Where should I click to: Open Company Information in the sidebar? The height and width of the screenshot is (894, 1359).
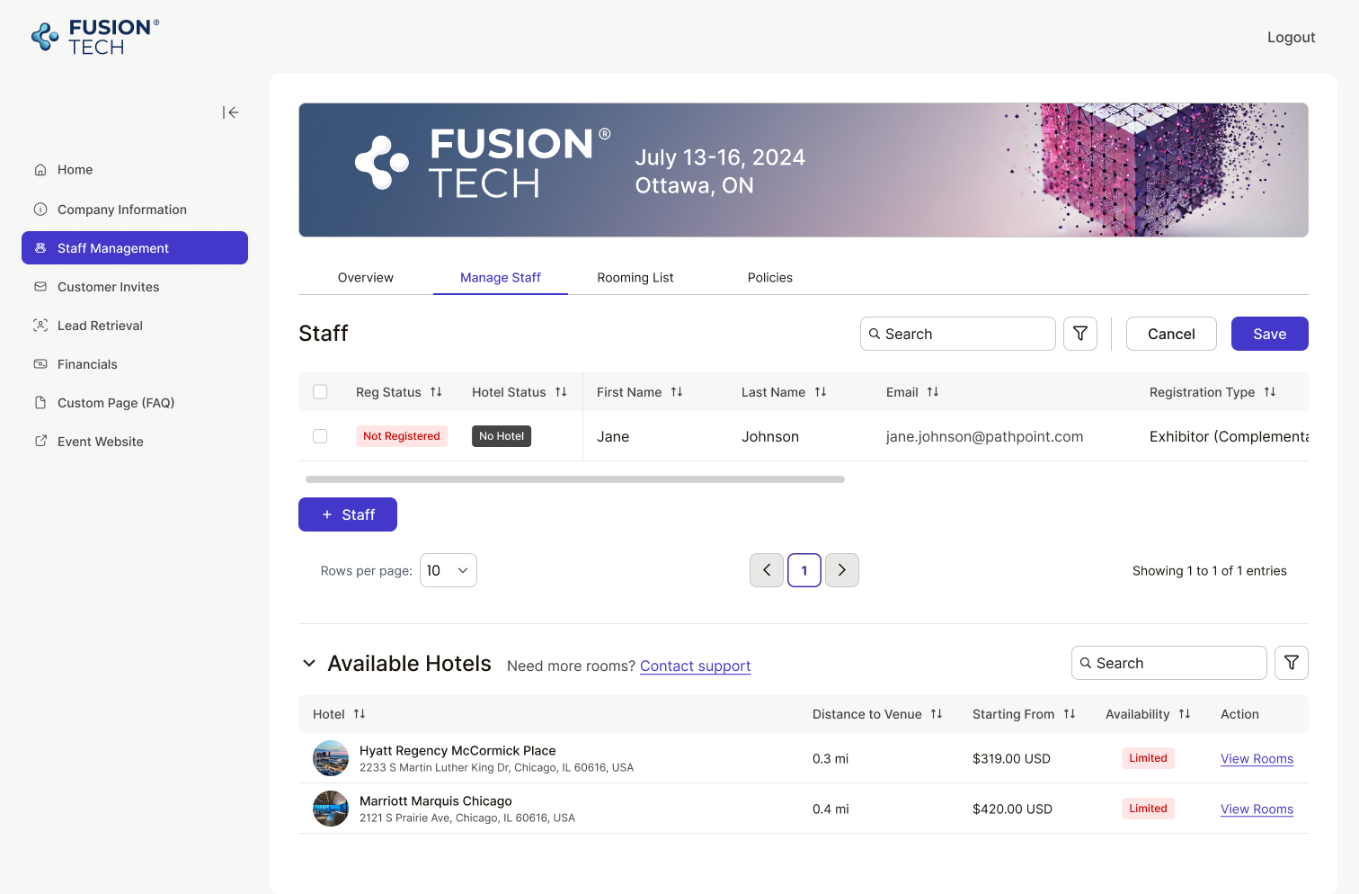135,210
